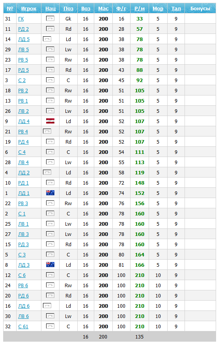Sort by Поз position column header

[x=68, y=9]
